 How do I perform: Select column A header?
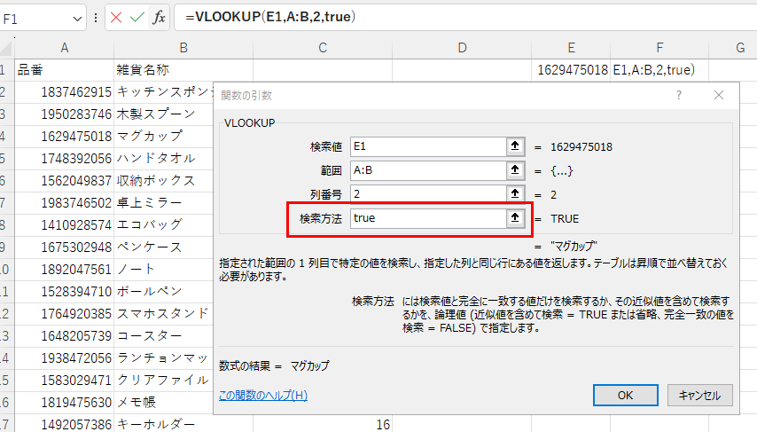click(x=64, y=47)
